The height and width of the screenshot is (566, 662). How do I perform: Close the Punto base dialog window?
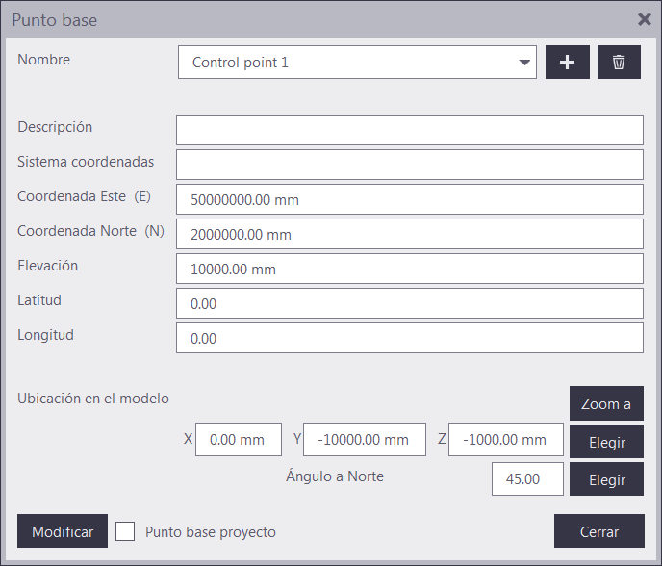[x=645, y=19]
